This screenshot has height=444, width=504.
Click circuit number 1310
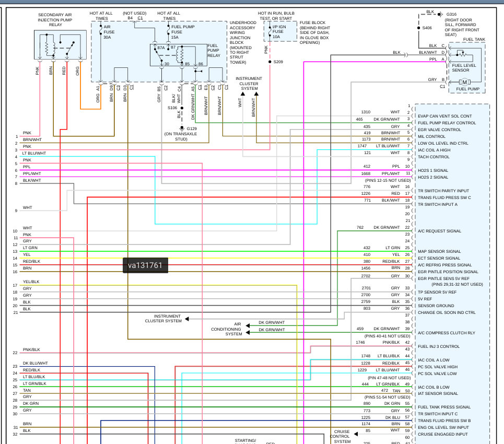366,112
